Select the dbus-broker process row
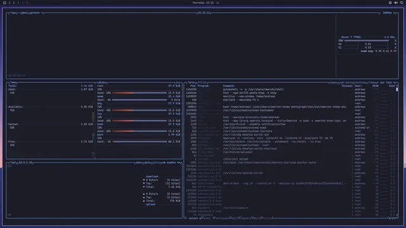 (291, 184)
